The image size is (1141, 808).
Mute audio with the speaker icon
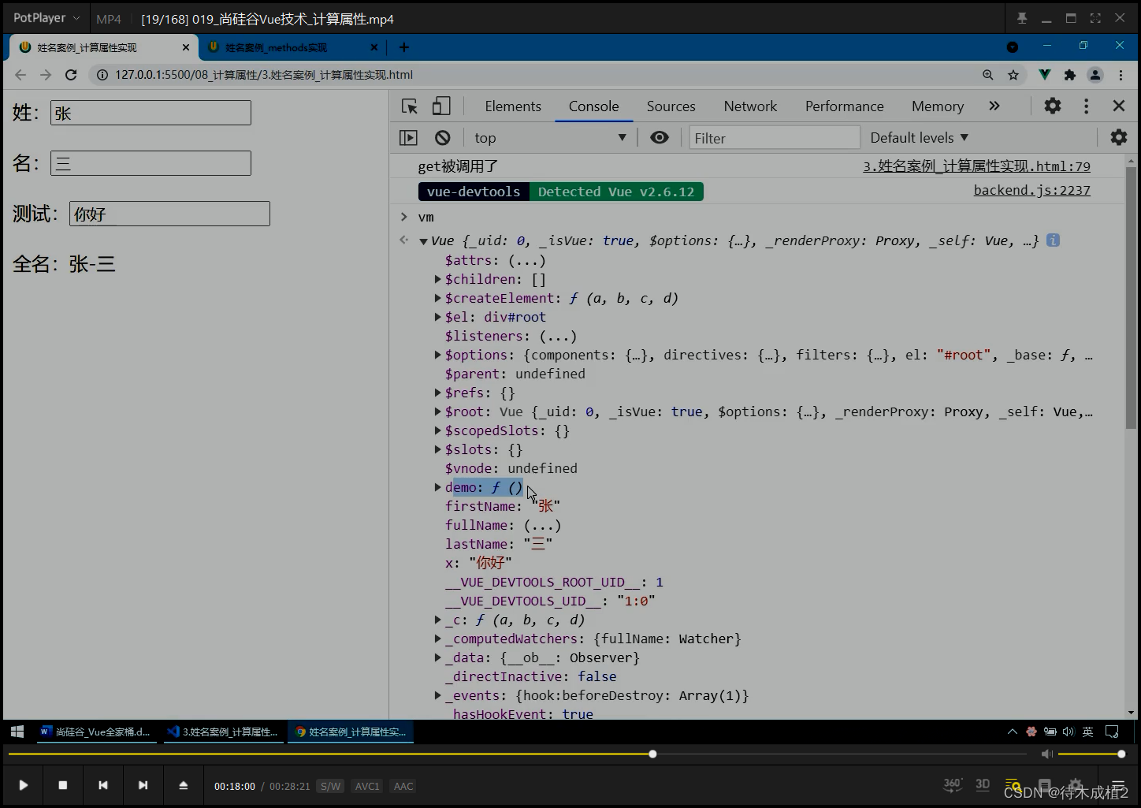[x=1046, y=754]
